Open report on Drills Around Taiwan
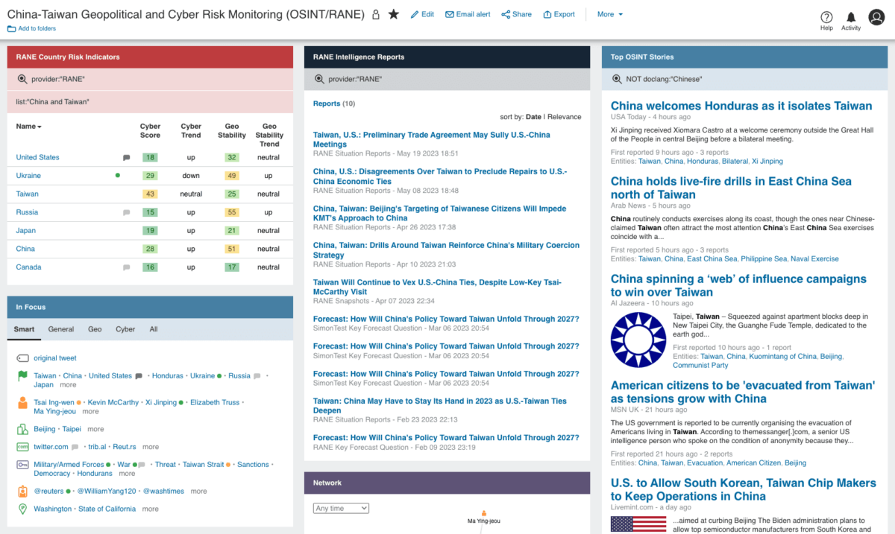The width and height of the screenshot is (895, 534). (446, 249)
